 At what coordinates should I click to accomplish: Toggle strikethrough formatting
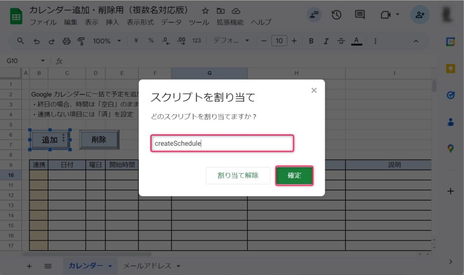341,41
